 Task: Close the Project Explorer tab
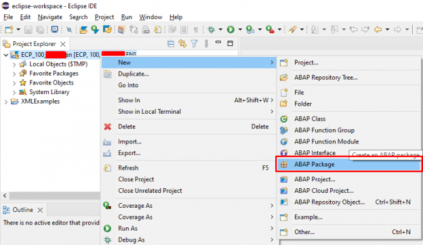[x=63, y=44]
